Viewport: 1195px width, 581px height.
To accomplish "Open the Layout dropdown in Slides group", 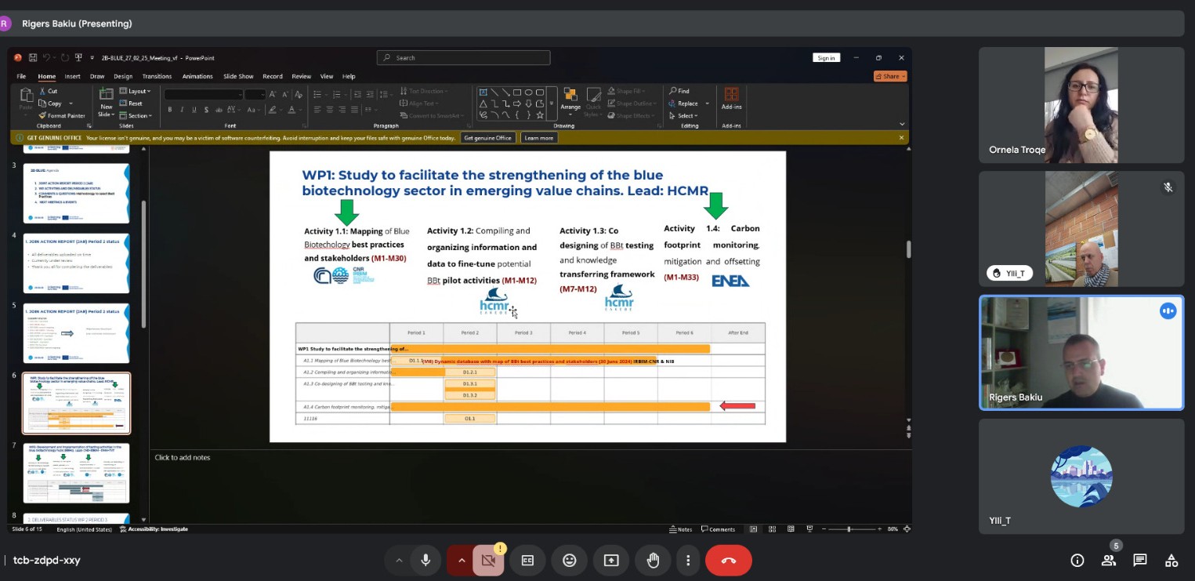I will (139, 91).
